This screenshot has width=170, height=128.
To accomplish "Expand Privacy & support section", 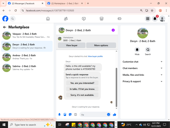I will [142, 81].
